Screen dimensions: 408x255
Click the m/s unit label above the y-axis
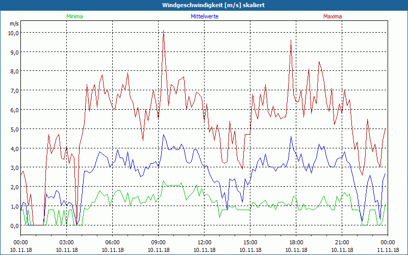click(x=14, y=23)
